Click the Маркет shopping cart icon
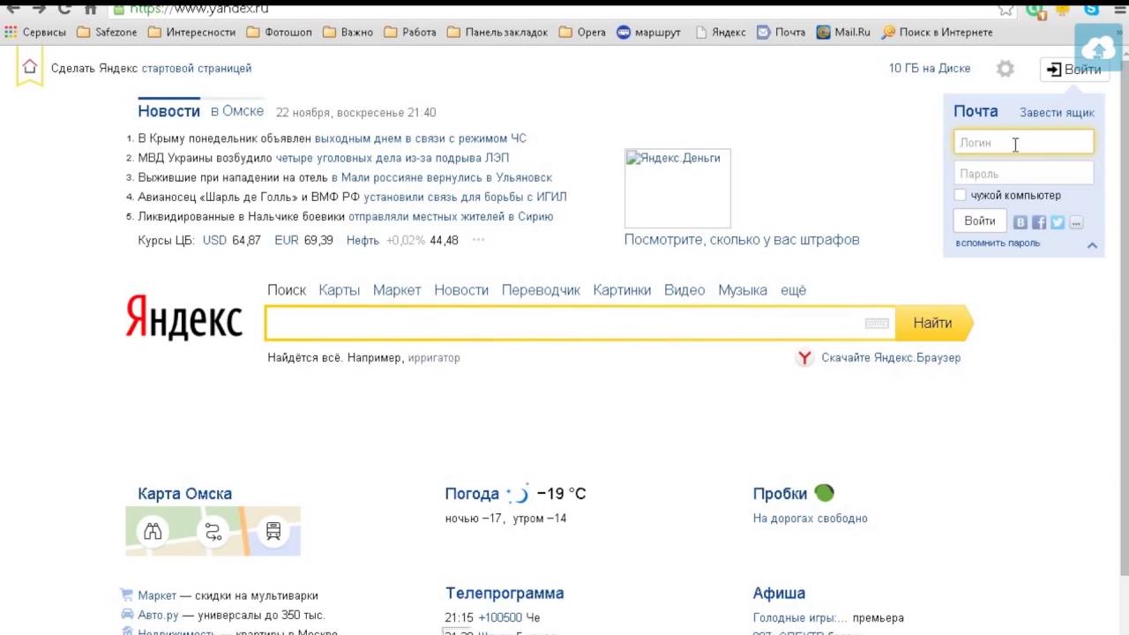The width and height of the screenshot is (1129, 635). coord(127,595)
